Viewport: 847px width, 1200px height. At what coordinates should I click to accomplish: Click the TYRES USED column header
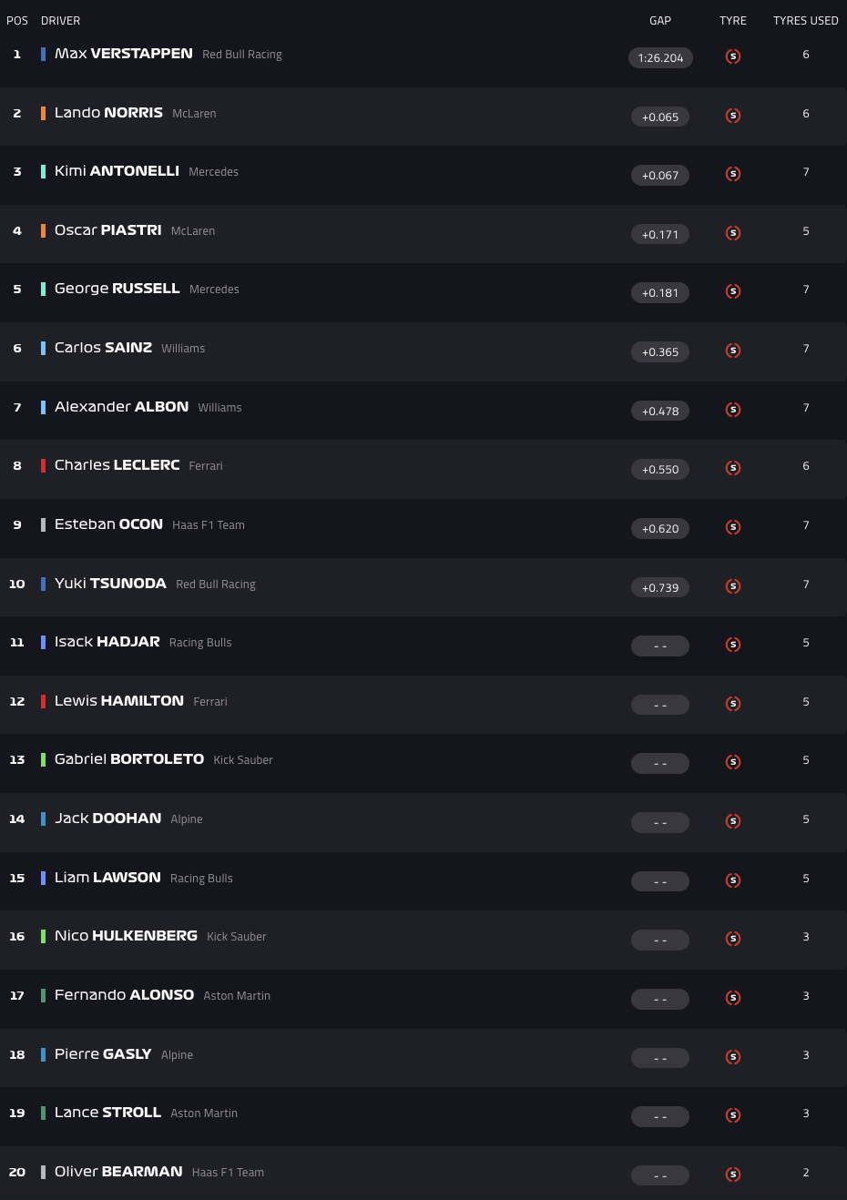[805, 20]
